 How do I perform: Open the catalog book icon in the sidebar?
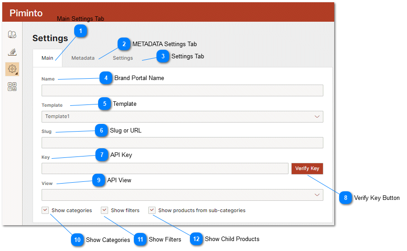pyautogui.click(x=12, y=34)
